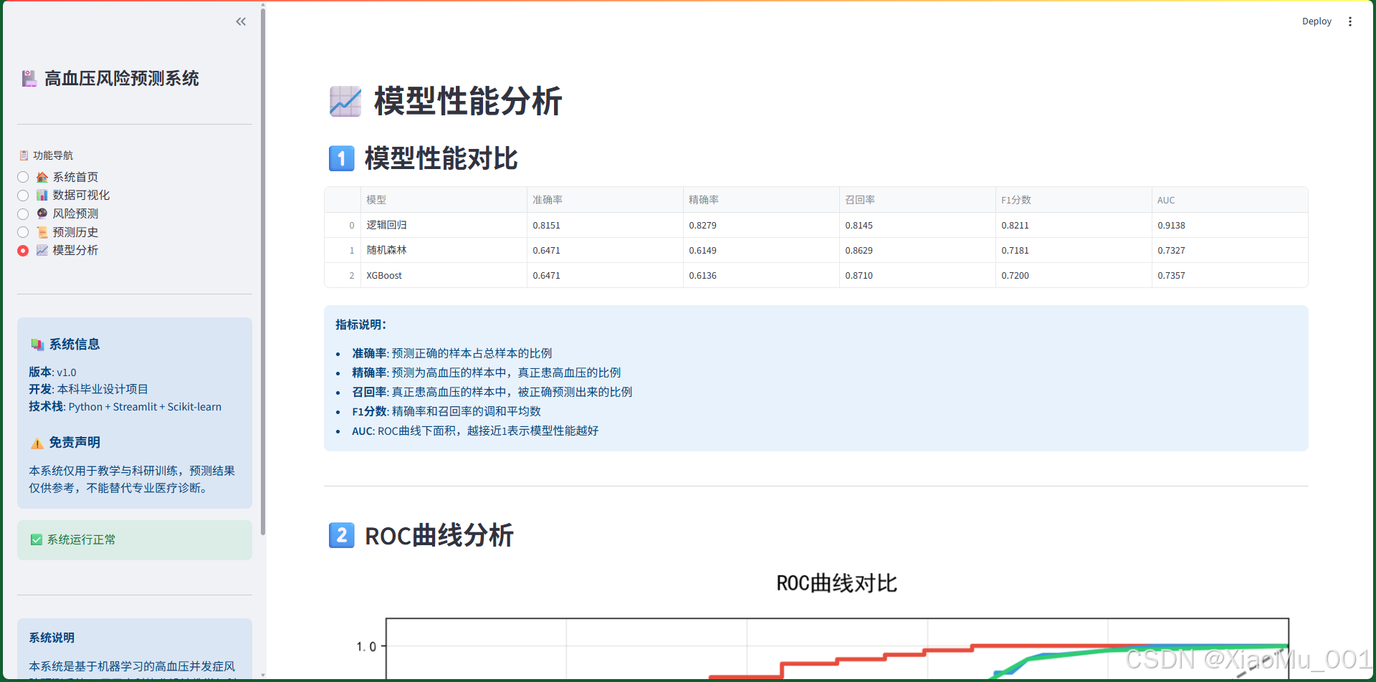
Task: Click the 技术栈 Python + Streamlit line
Action: click(125, 406)
